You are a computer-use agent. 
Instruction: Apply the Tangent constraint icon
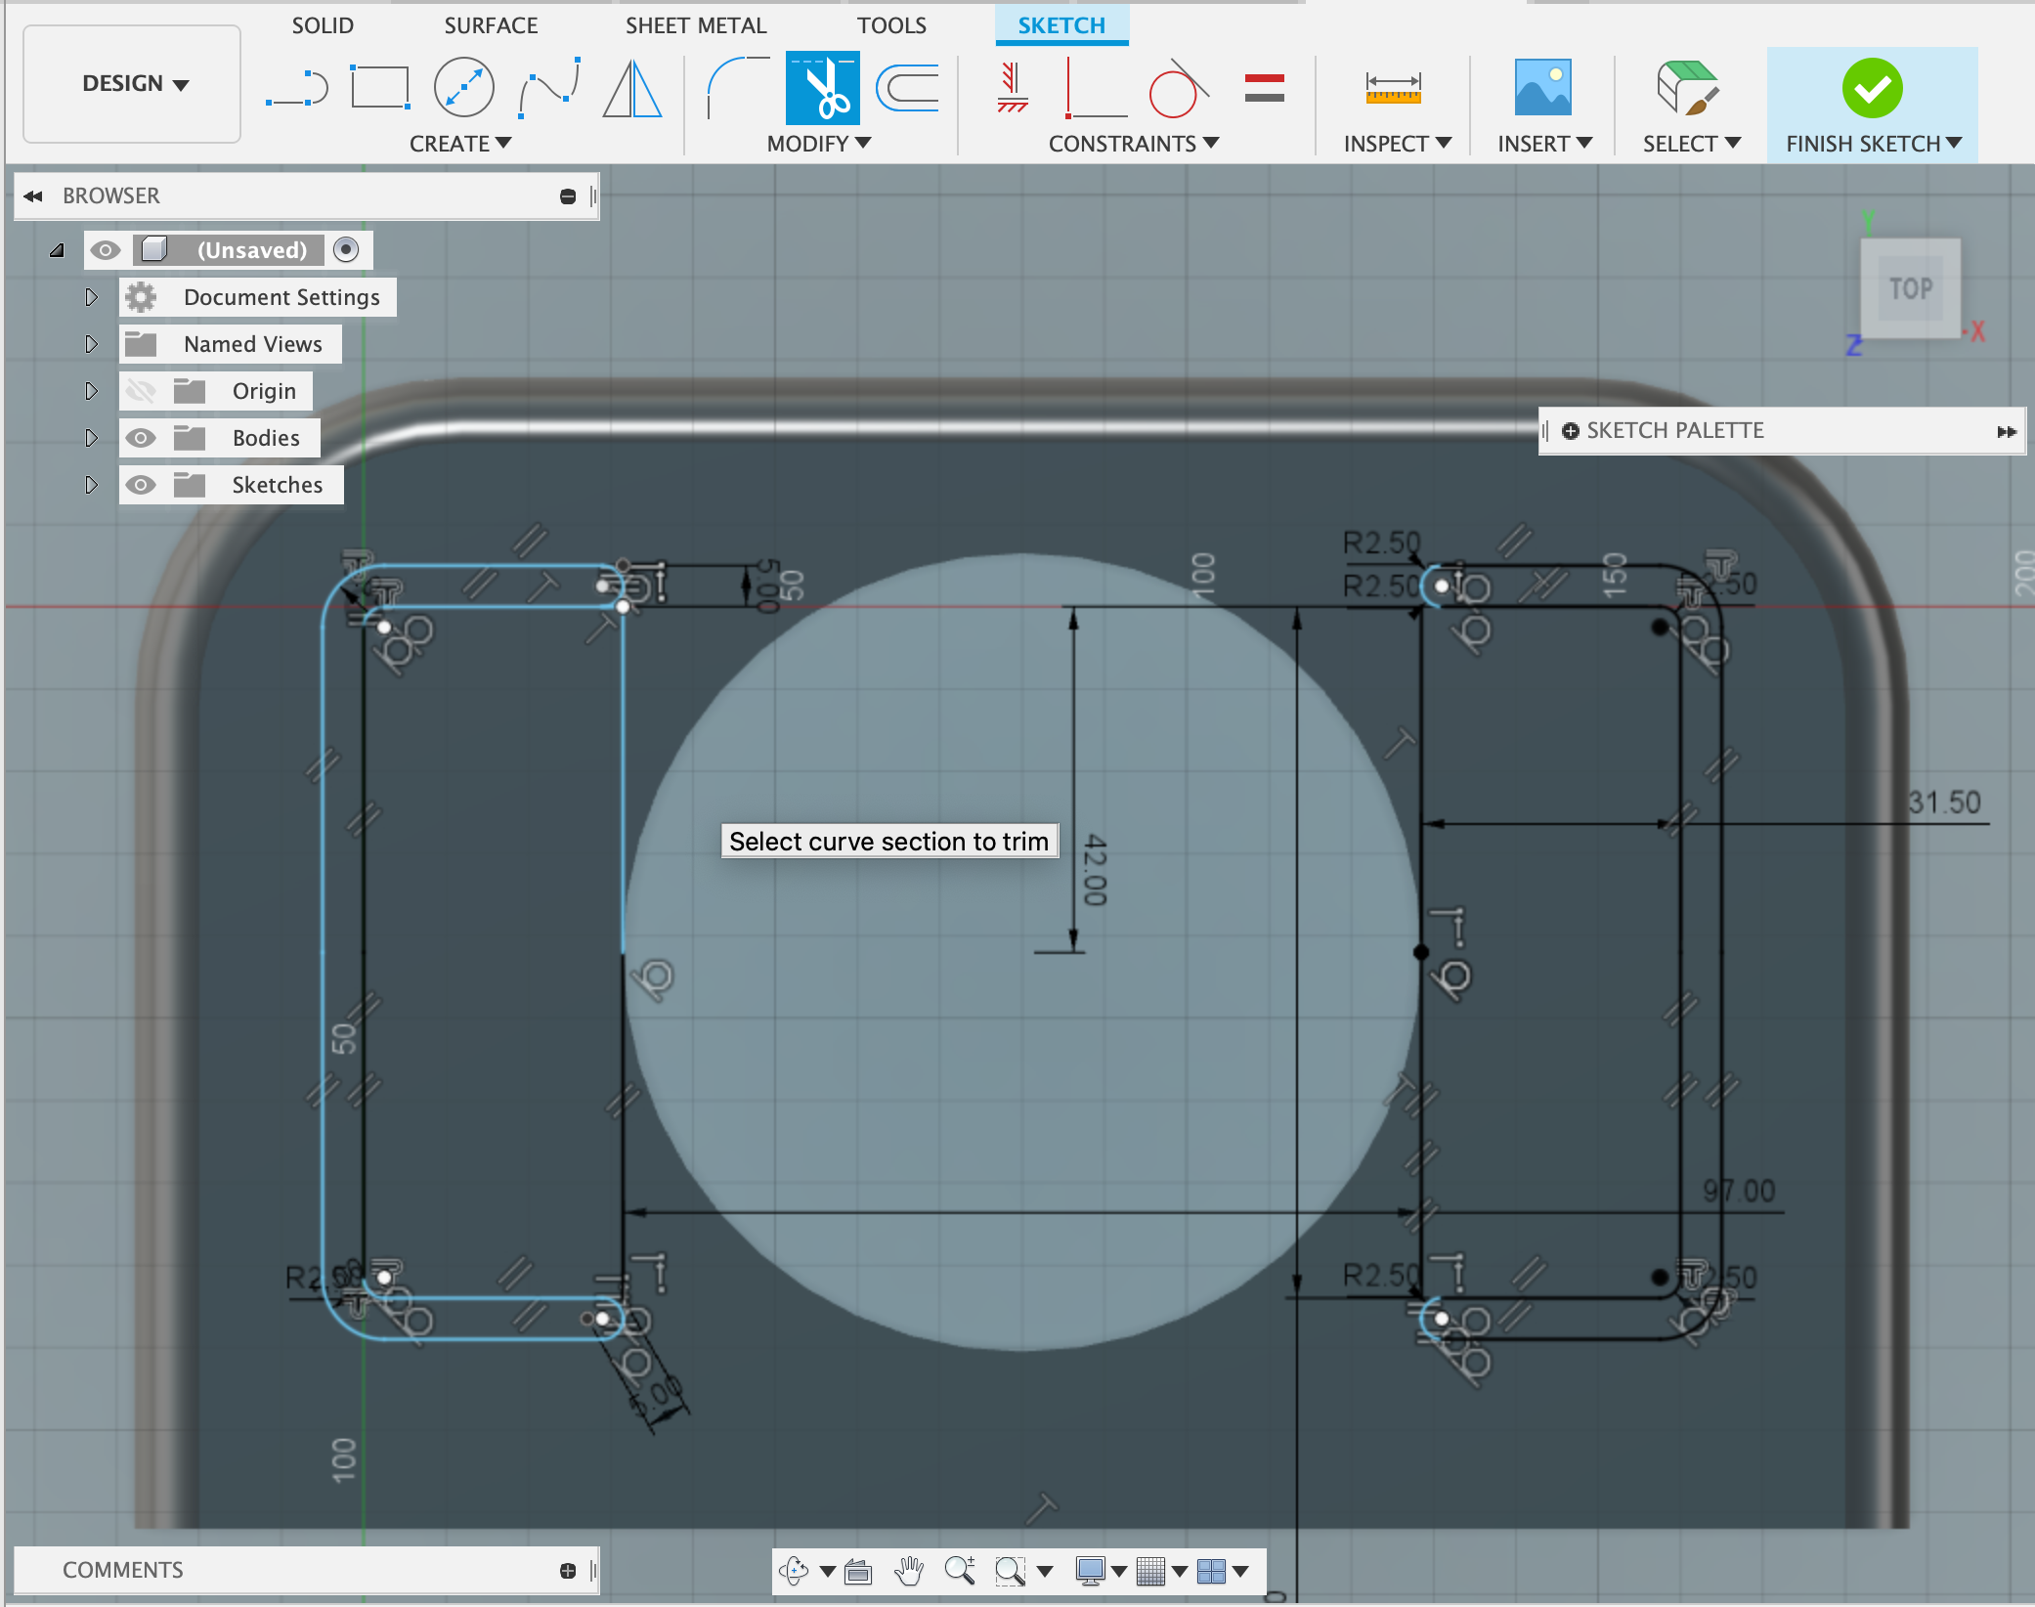[1178, 88]
